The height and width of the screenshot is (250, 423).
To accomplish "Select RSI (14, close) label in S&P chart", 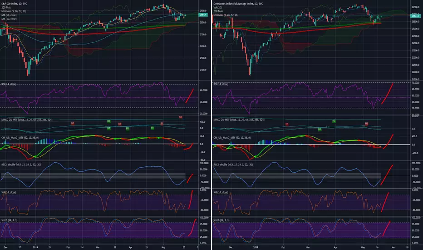I will [9, 85].
